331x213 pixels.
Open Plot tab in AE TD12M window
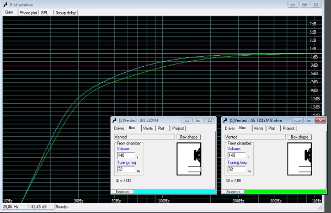coord(271,129)
